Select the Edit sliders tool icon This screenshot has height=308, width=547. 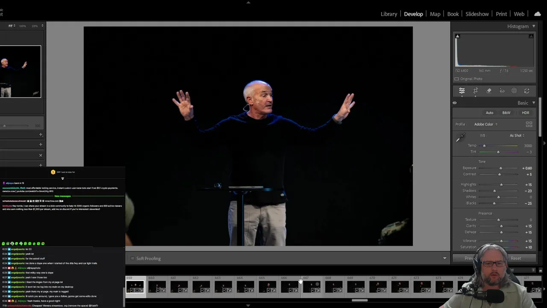(x=462, y=91)
